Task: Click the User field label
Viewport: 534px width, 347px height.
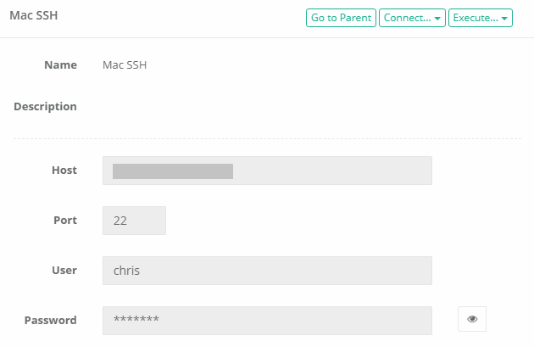Action: (x=64, y=271)
